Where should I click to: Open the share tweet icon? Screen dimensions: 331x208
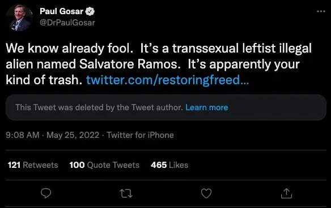click(286, 193)
